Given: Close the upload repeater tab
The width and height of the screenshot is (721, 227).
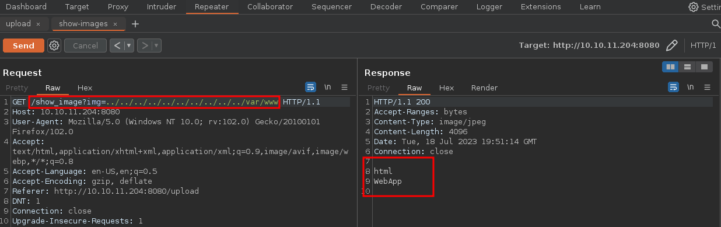Looking at the screenshot, I should coord(38,24).
